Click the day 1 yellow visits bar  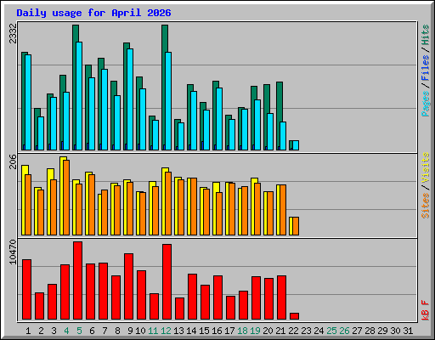click(23, 200)
